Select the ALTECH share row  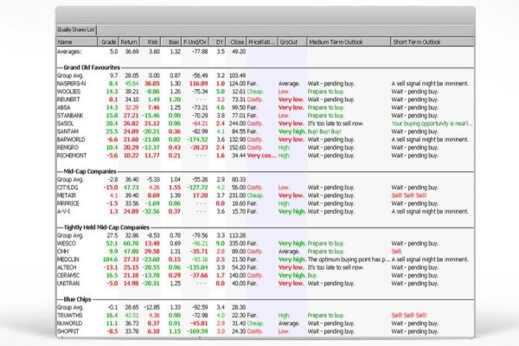tap(265, 267)
